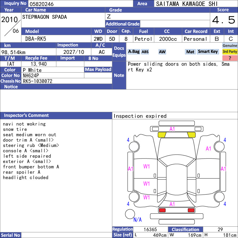Click the rear right wheel on diagram
This screenshot has height=238, width=238.
(219, 197)
